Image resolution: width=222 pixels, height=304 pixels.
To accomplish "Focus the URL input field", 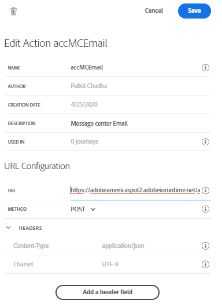I will (x=135, y=191).
